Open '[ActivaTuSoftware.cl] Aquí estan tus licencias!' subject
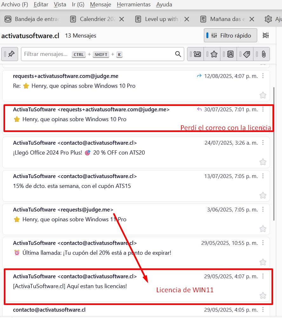Image resolution: width=282 pixels, height=318 pixels. point(70,286)
